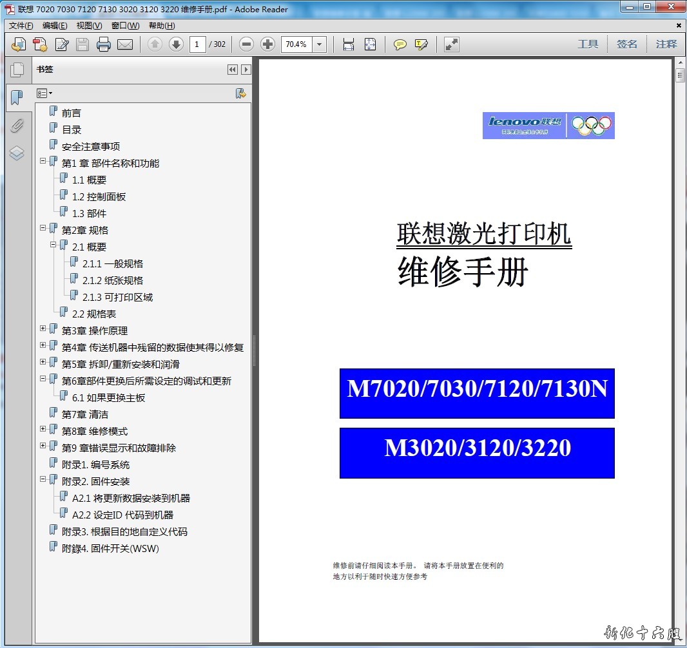
Task: Select the highlight text tool
Action: pos(421,44)
